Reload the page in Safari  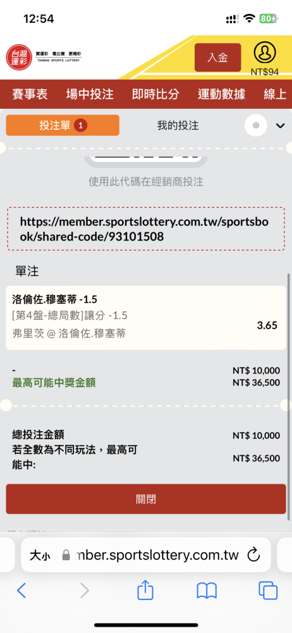click(x=253, y=555)
